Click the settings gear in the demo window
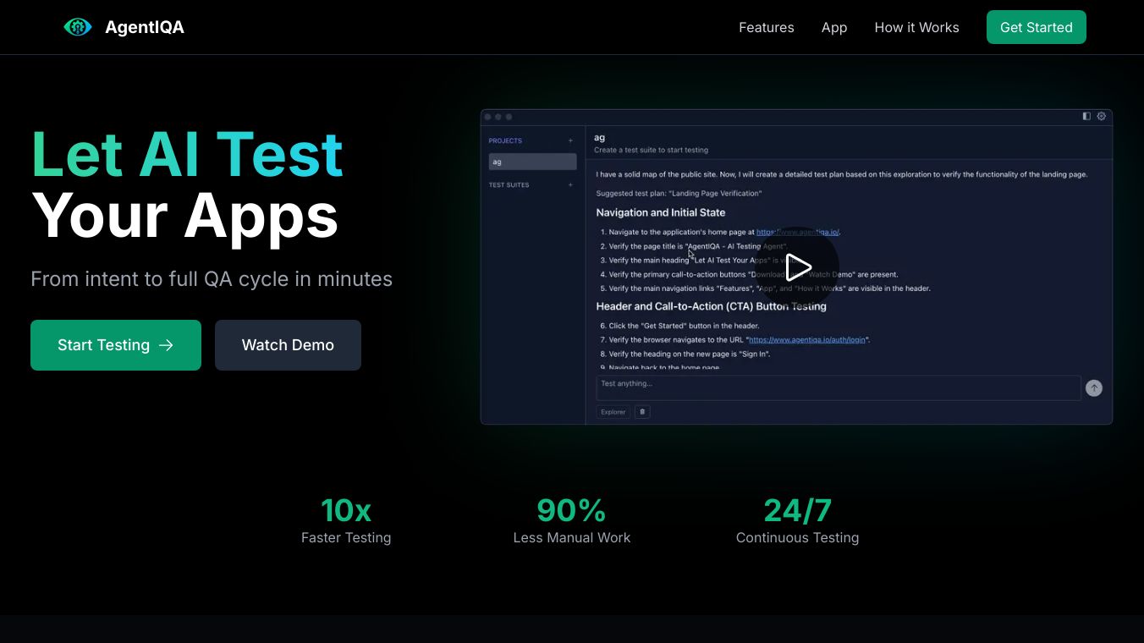 click(1101, 117)
